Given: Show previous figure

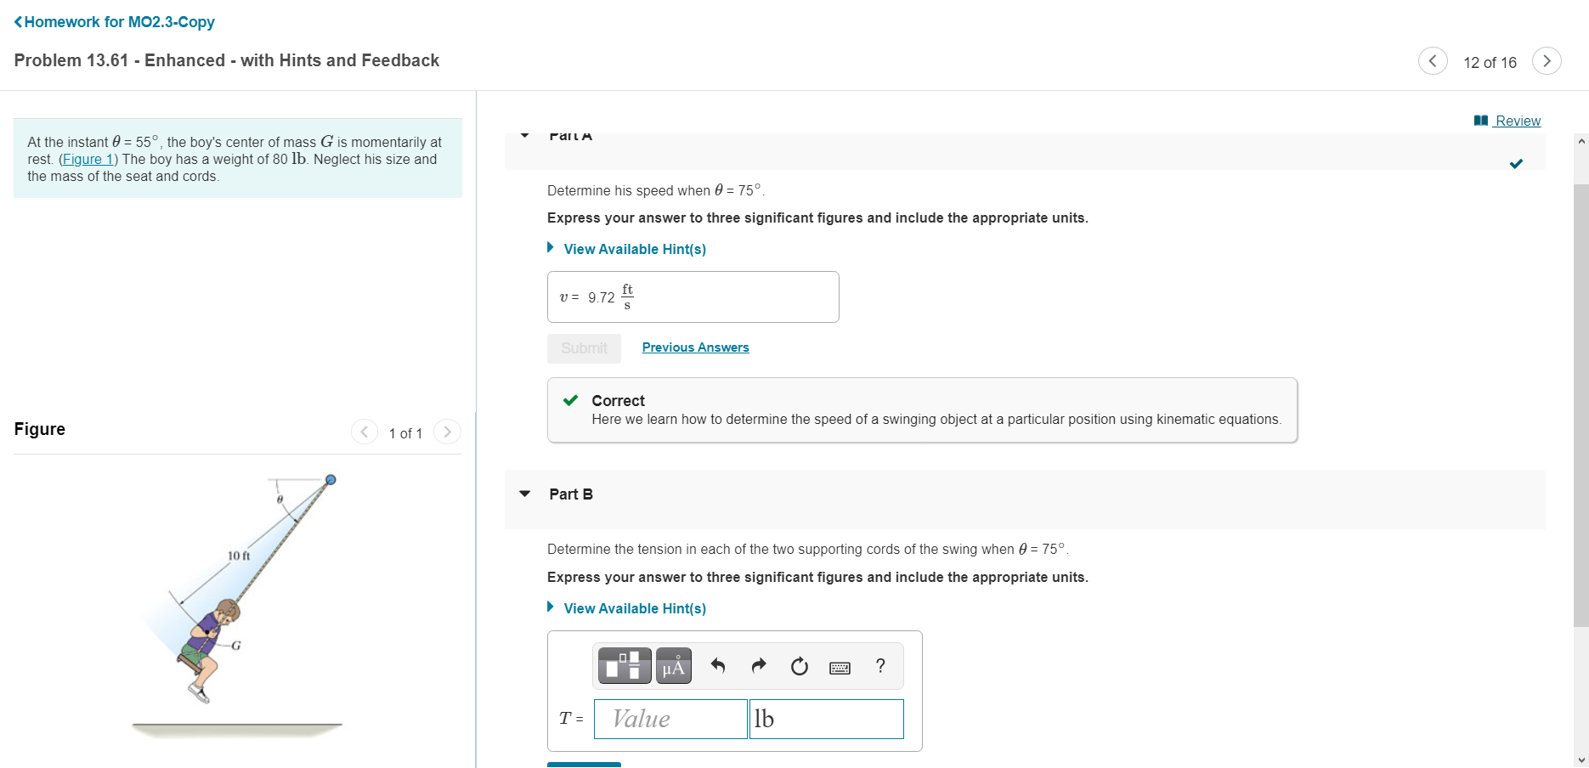Looking at the screenshot, I should [364, 432].
